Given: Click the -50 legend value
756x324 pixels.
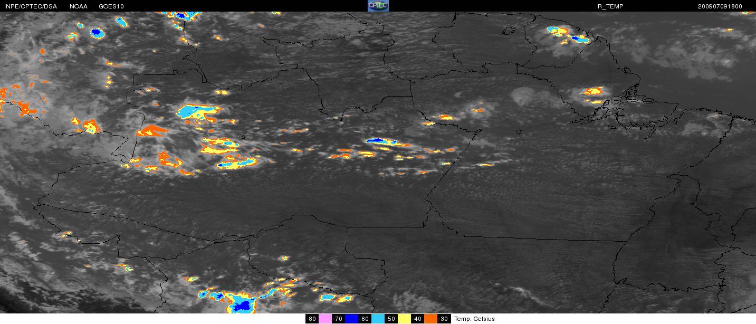Looking at the screenshot, I should pos(391,319).
